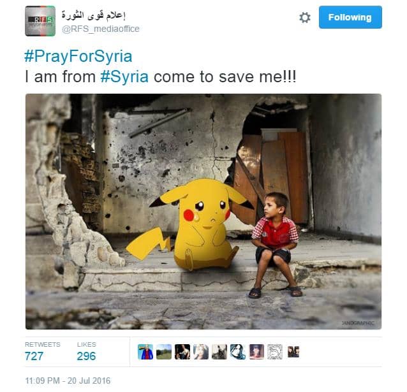Open the @RFS_mediaoffice handle
The height and width of the screenshot is (392, 407).
[100, 29]
